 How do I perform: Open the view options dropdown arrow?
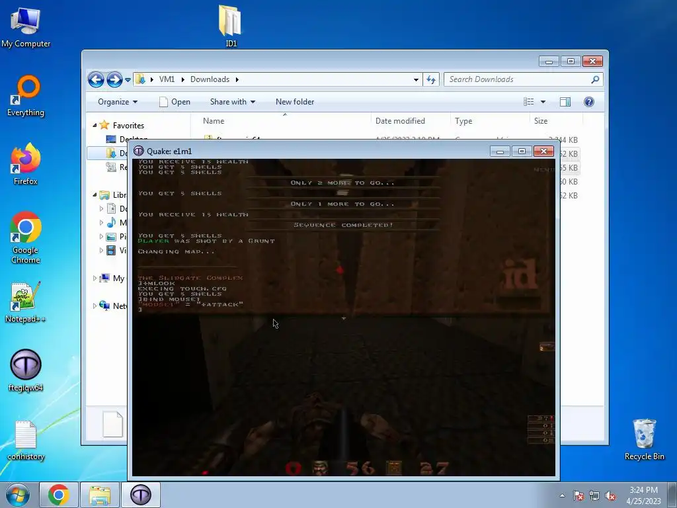pos(543,102)
